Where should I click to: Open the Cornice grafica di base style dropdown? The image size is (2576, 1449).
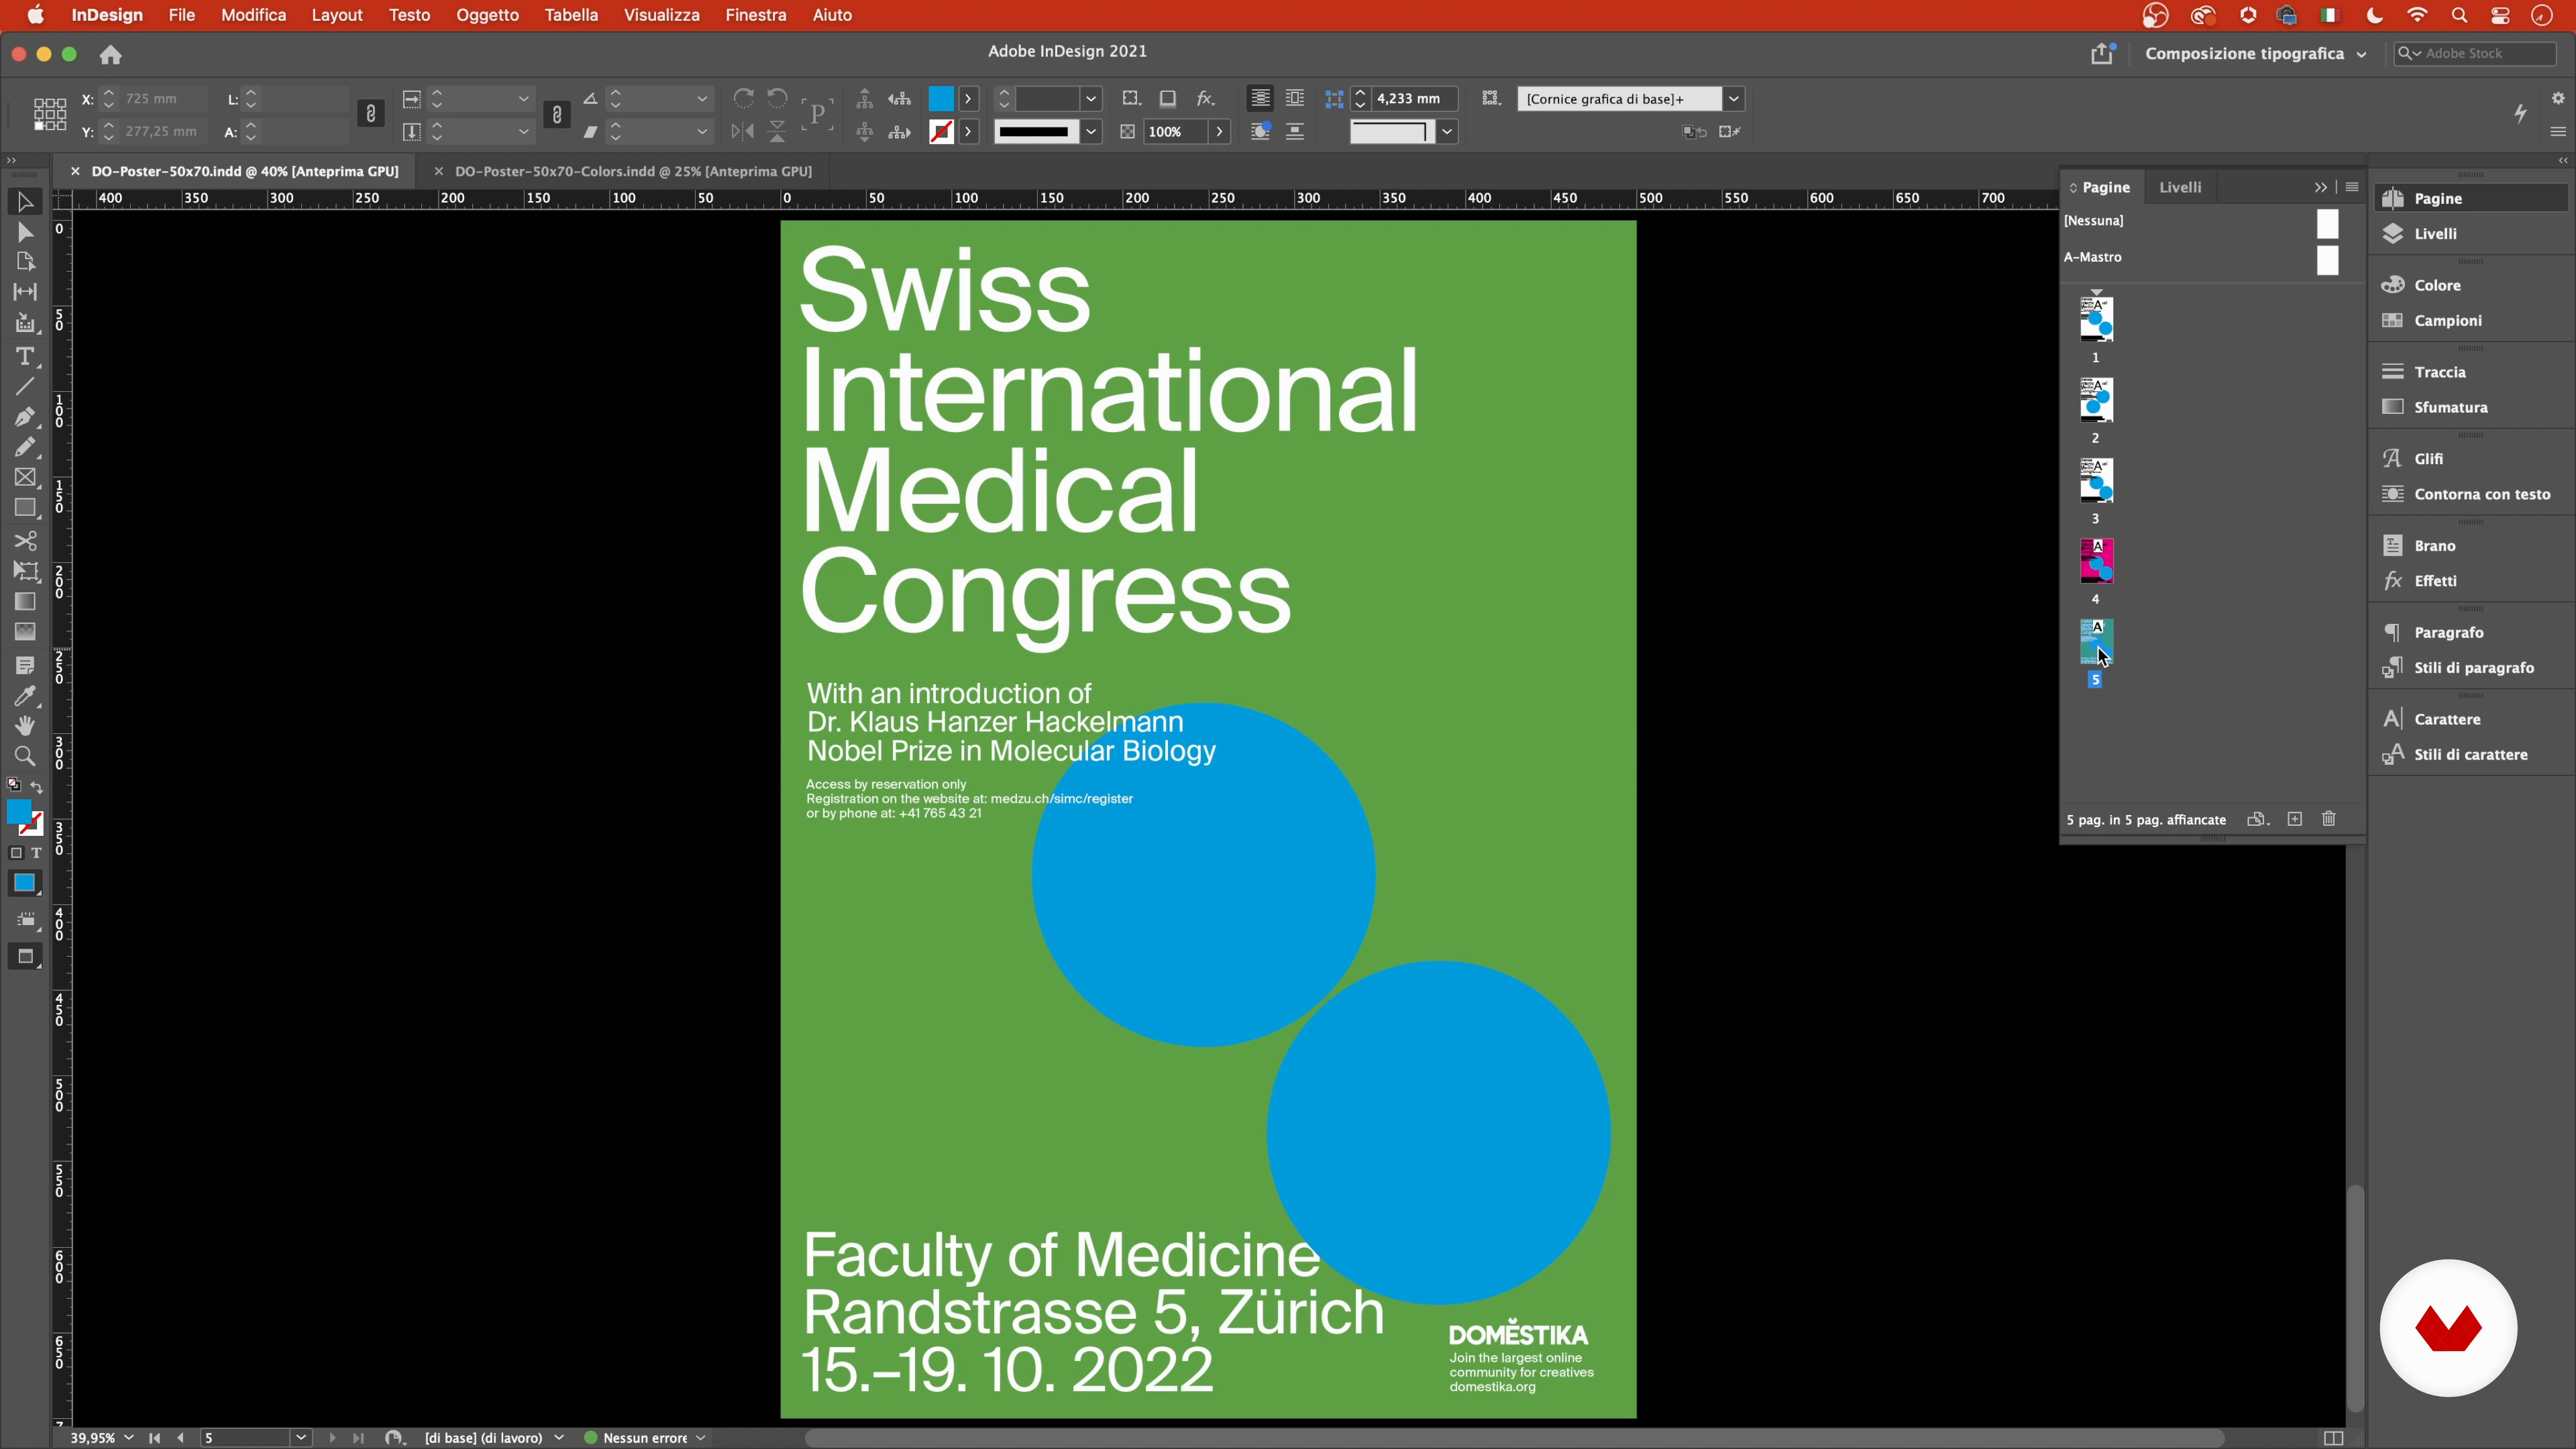pos(1734,99)
